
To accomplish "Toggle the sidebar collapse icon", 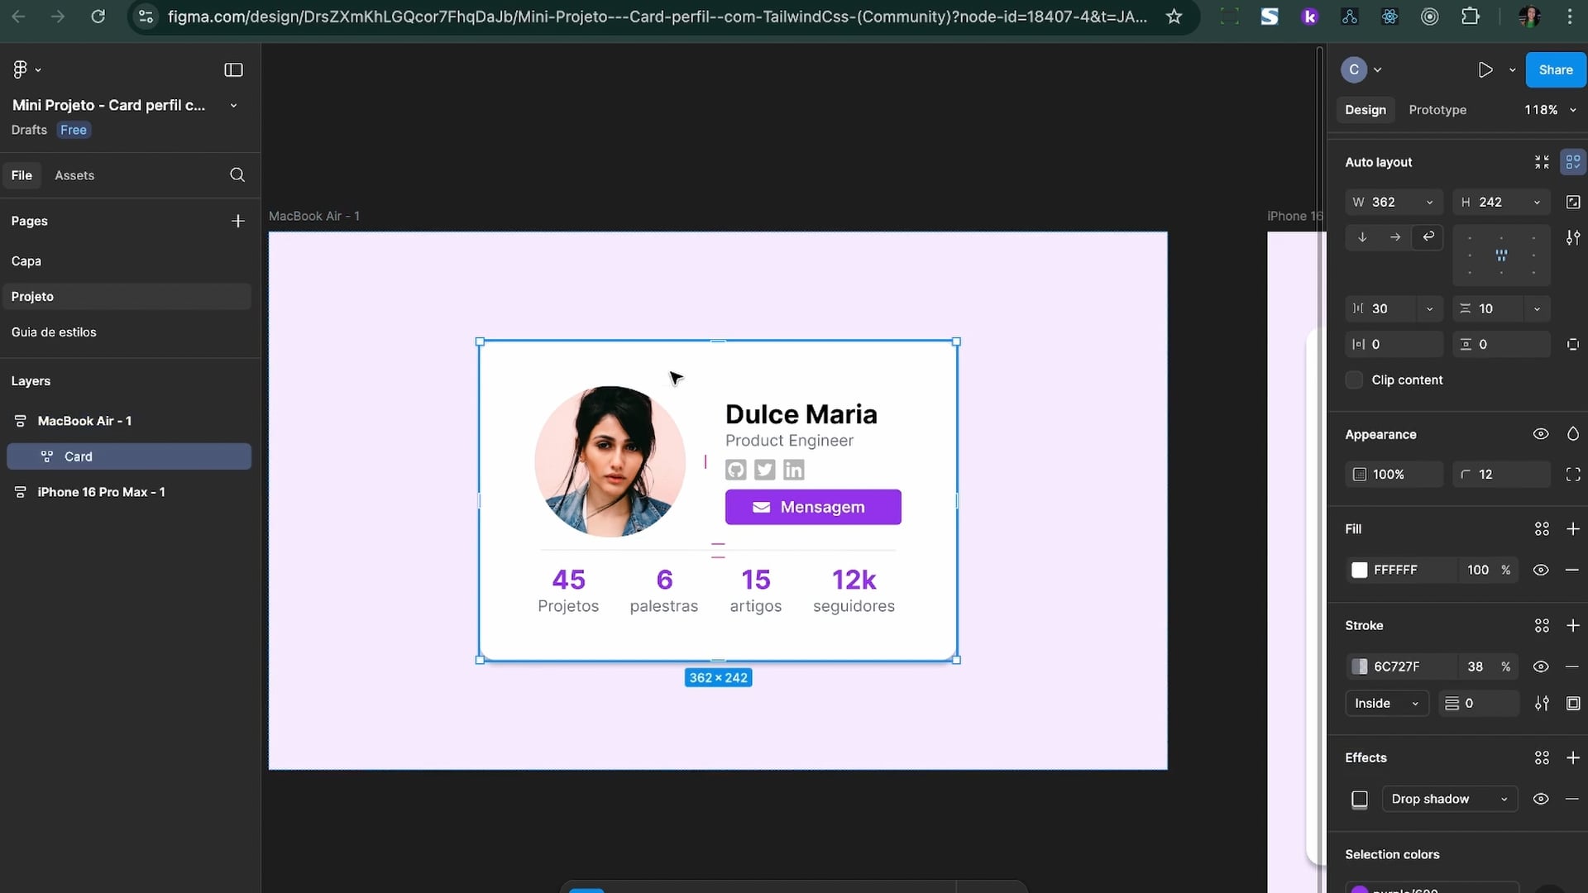I will [x=233, y=69].
